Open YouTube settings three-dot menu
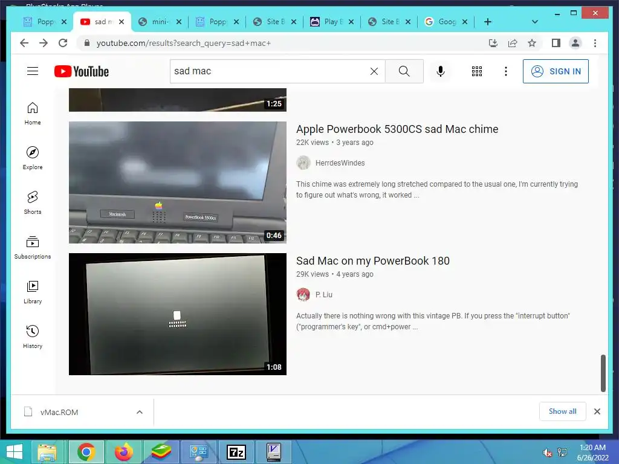619x464 pixels. pyautogui.click(x=506, y=71)
